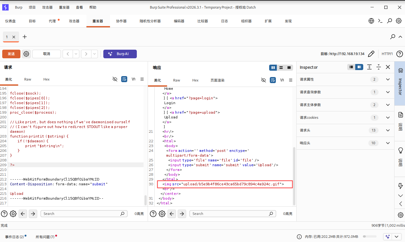Viewport: 405px width, 242px height.
Task: Click the request panel Search field
Action: click(x=84, y=214)
